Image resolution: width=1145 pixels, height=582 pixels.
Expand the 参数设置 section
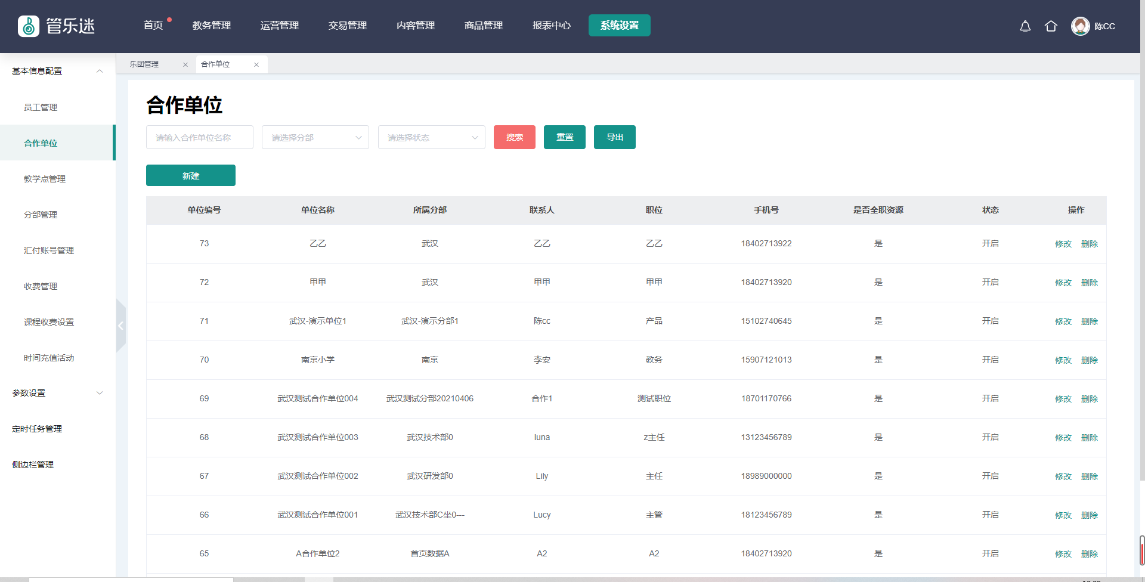point(100,393)
